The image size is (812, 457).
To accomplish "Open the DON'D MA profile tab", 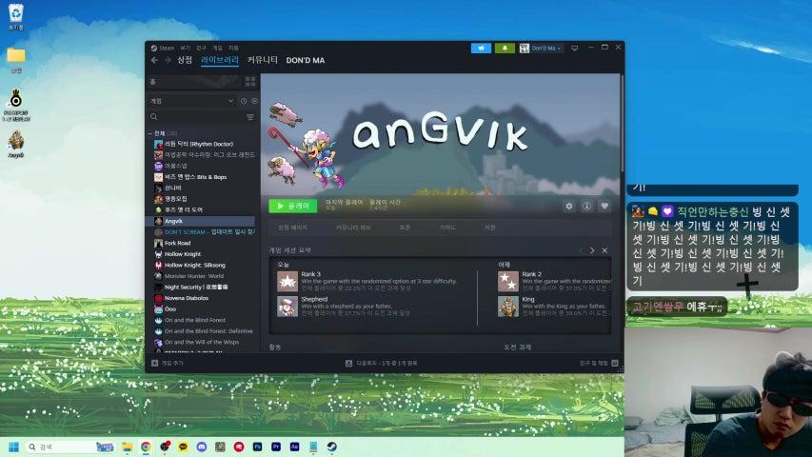I will [306, 61].
